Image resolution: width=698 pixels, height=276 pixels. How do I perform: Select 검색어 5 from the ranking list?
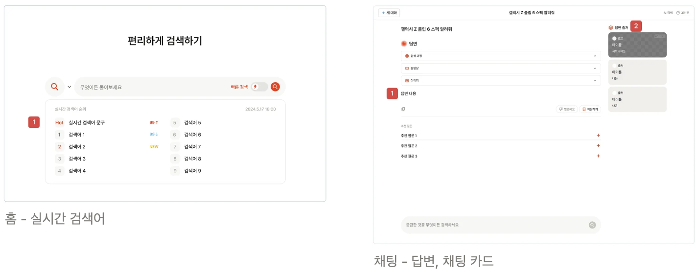tap(192, 123)
